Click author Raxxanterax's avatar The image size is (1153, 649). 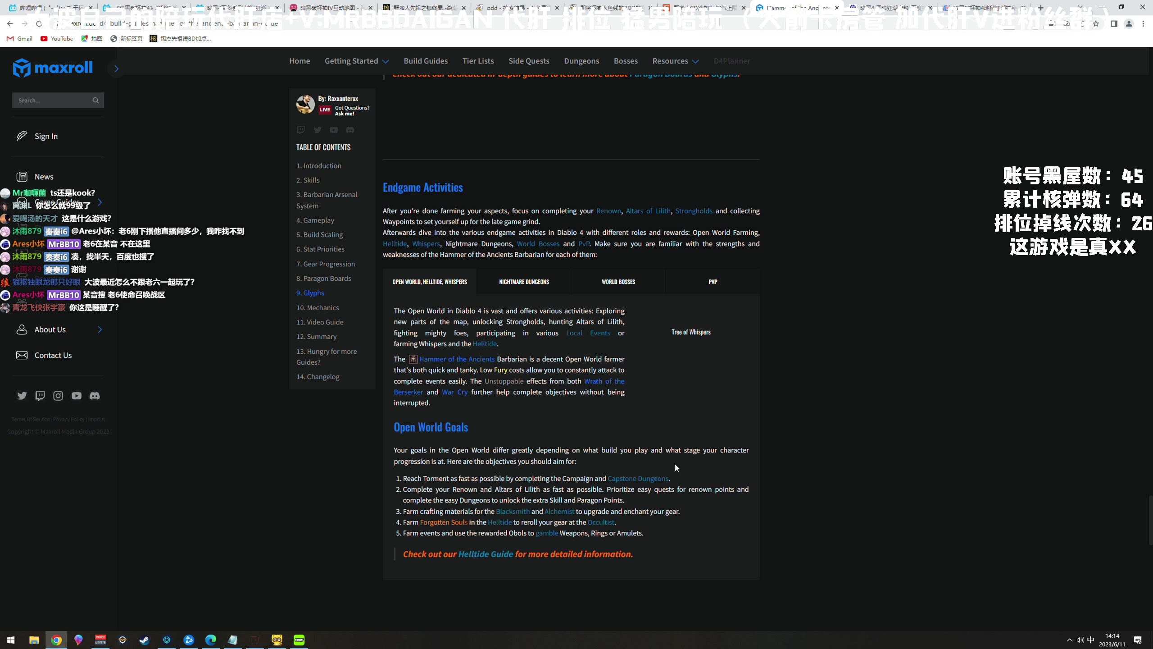305,104
